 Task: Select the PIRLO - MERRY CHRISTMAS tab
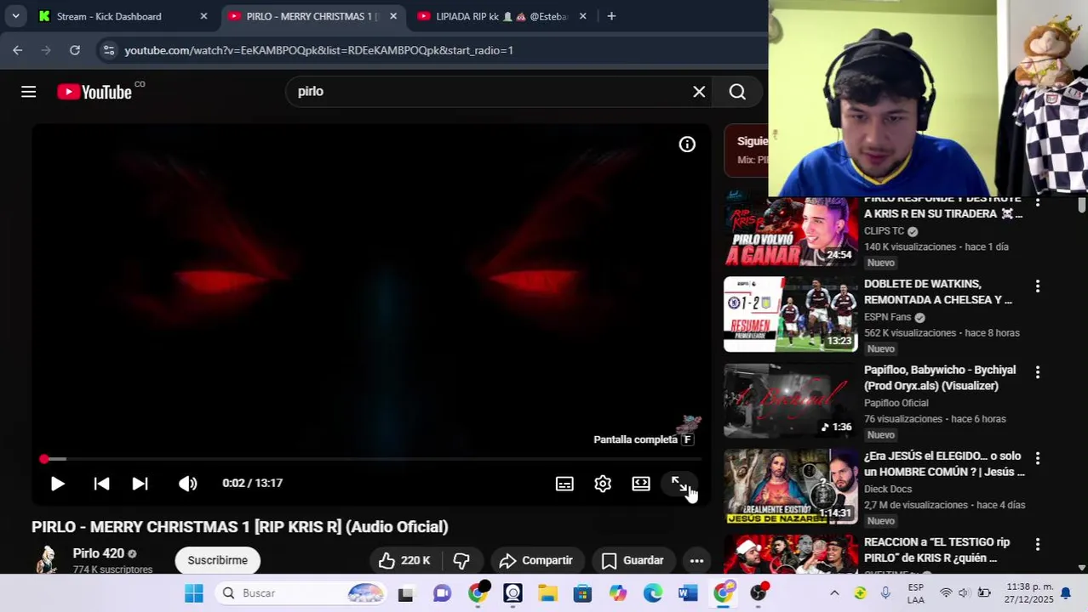308,16
